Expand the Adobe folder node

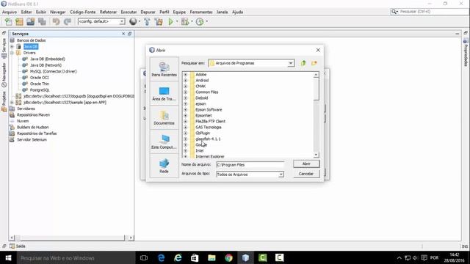pos(185,75)
